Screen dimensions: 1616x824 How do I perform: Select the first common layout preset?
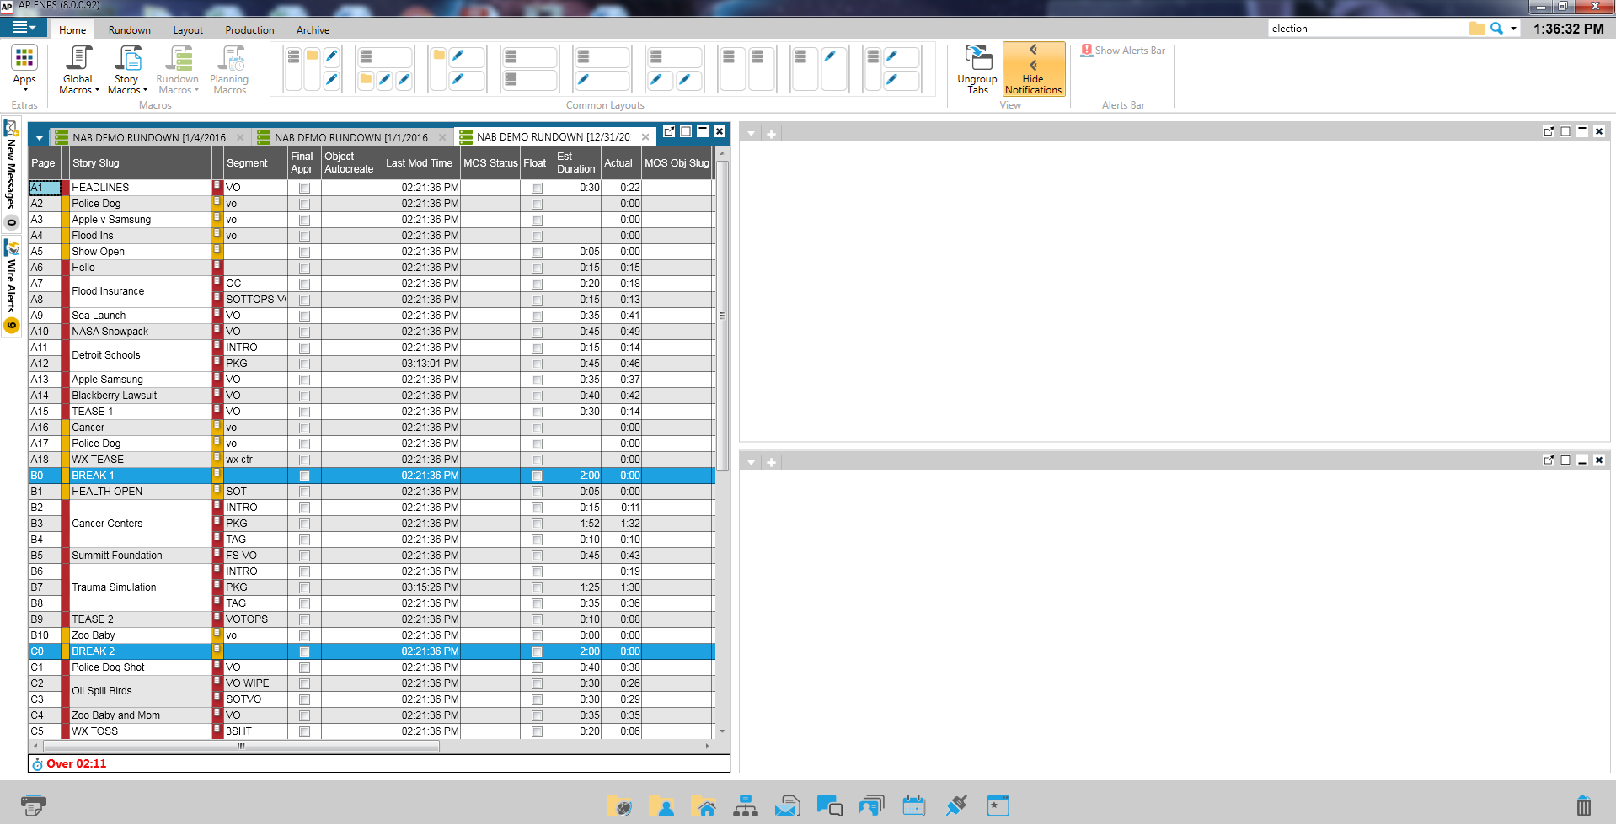pos(313,69)
